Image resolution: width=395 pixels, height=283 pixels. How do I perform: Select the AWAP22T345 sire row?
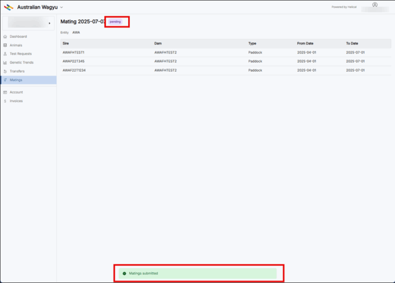pos(74,61)
